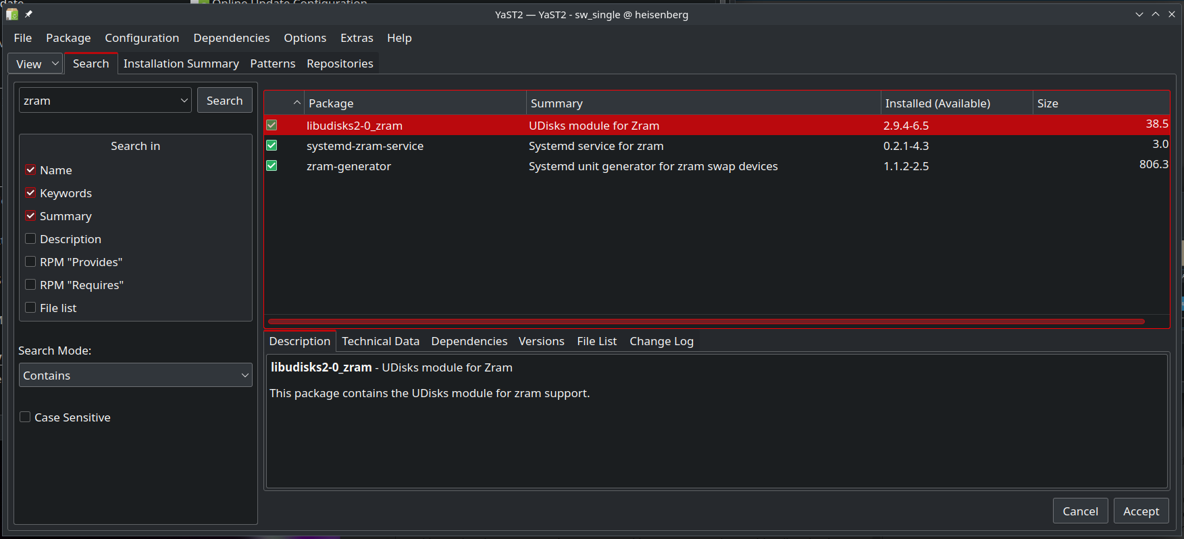
Task: Open the Search Mode Contains dropdown
Action: click(135, 375)
